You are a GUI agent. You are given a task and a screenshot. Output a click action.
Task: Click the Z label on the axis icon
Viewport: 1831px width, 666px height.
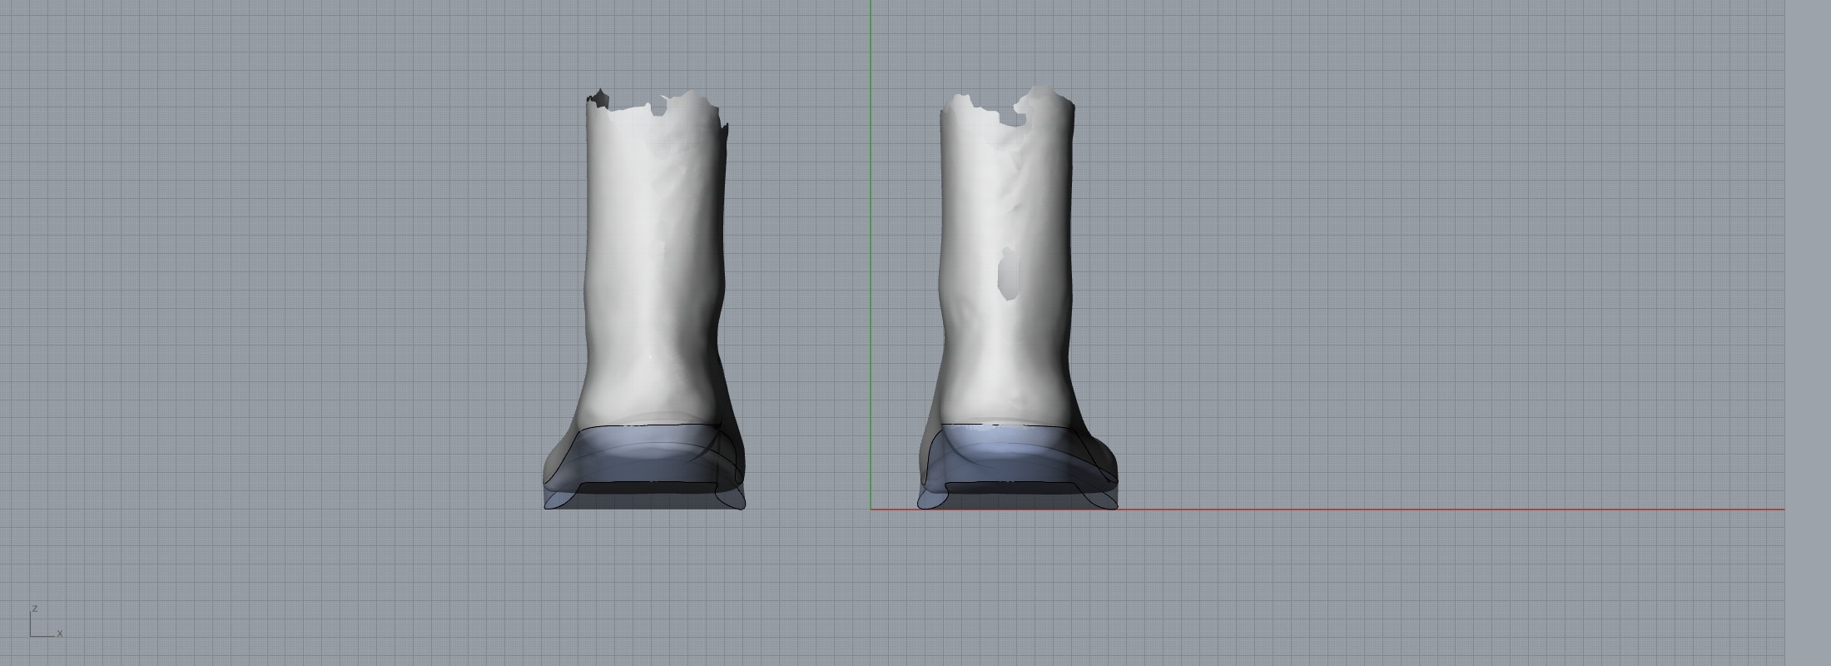33,609
